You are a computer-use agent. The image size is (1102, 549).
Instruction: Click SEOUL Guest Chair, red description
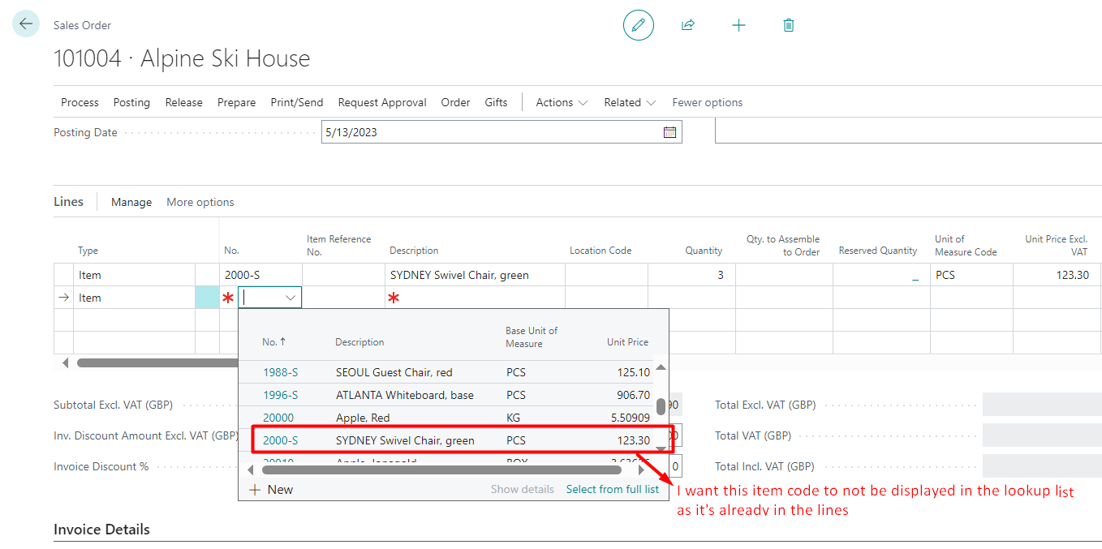coord(394,372)
